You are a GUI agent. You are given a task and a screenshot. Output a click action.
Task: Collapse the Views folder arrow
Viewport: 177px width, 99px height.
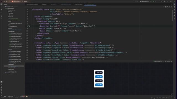click(7, 50)
